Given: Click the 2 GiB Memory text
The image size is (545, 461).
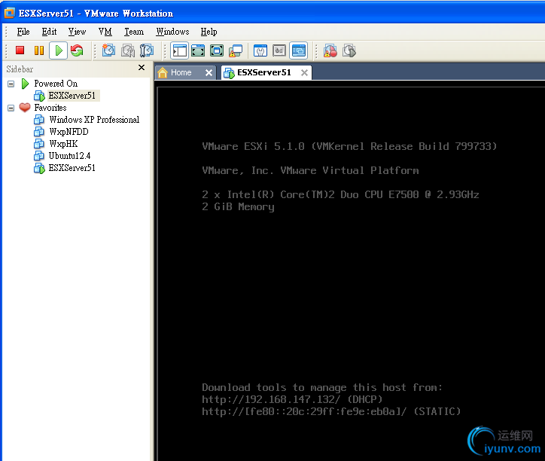Looking at the screenshot, I should 238,206.
